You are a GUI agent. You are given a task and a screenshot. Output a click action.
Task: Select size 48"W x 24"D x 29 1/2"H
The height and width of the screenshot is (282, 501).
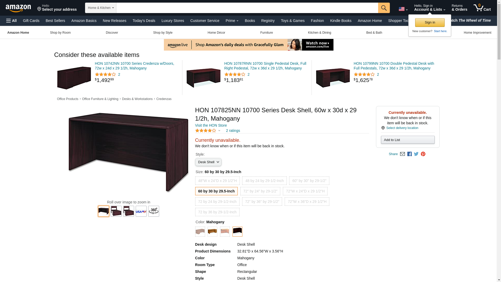pos(217,181)
